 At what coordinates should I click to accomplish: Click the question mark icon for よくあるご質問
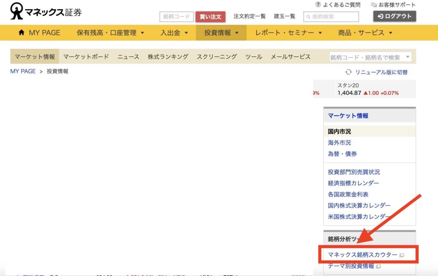pos(318,5)
